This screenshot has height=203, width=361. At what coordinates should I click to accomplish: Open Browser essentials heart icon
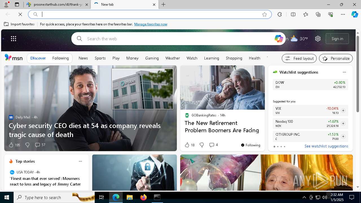(x=331, y=14)
